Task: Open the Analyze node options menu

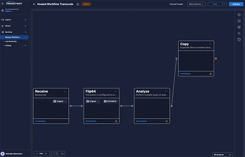Action: click(166, 92)
